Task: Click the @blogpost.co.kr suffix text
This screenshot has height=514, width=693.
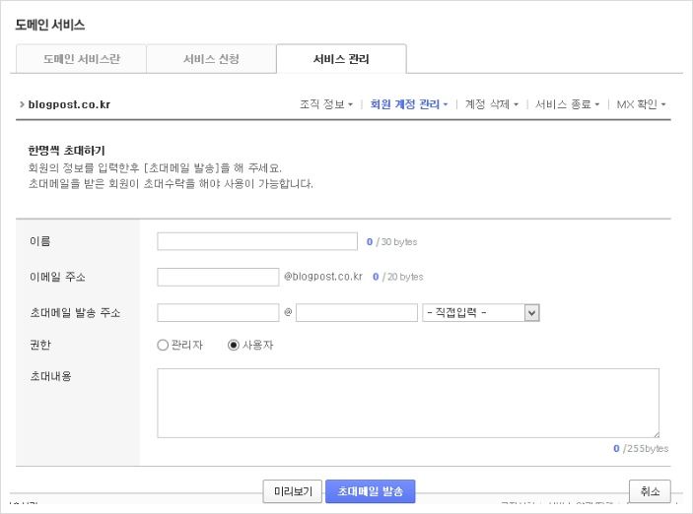Action: pyautogui.click(x=323, y=277)
